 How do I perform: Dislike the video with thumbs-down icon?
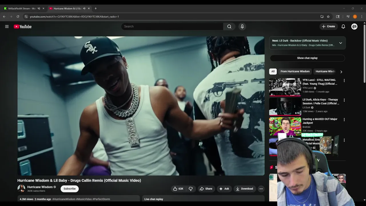pyautogui.click(x=191, y=189)
